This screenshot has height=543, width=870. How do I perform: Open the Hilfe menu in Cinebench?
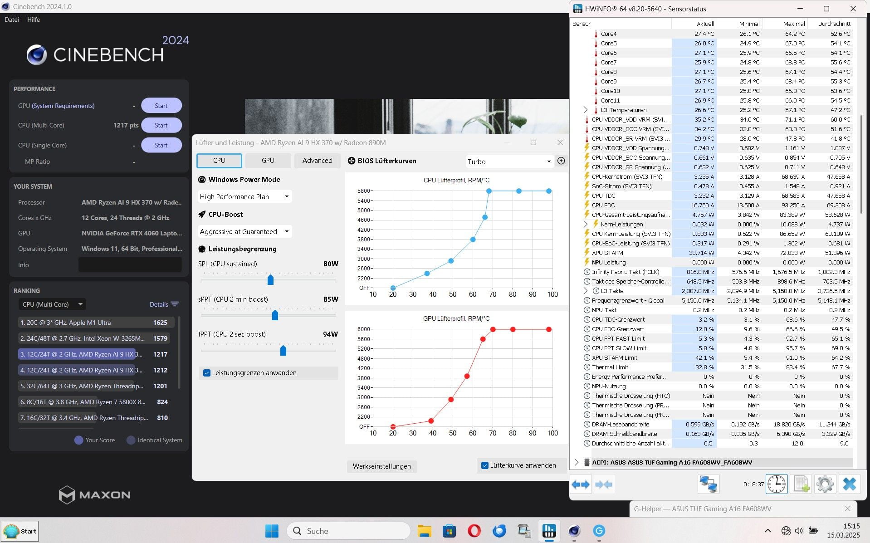[x=34, y=20]
